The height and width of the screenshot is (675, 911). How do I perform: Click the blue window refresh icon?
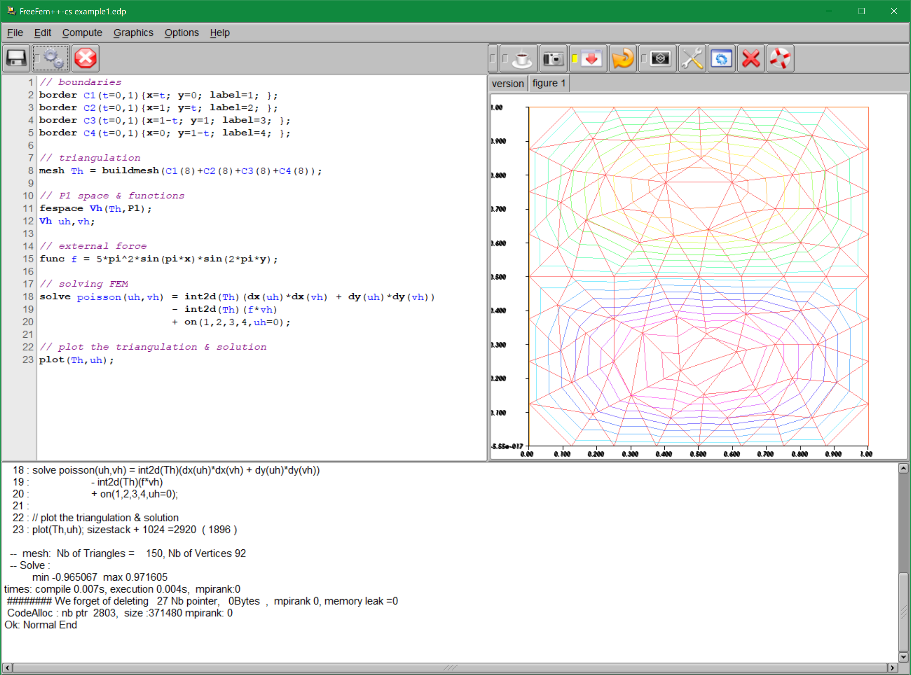pyautogui.click(x=721, y=59)
